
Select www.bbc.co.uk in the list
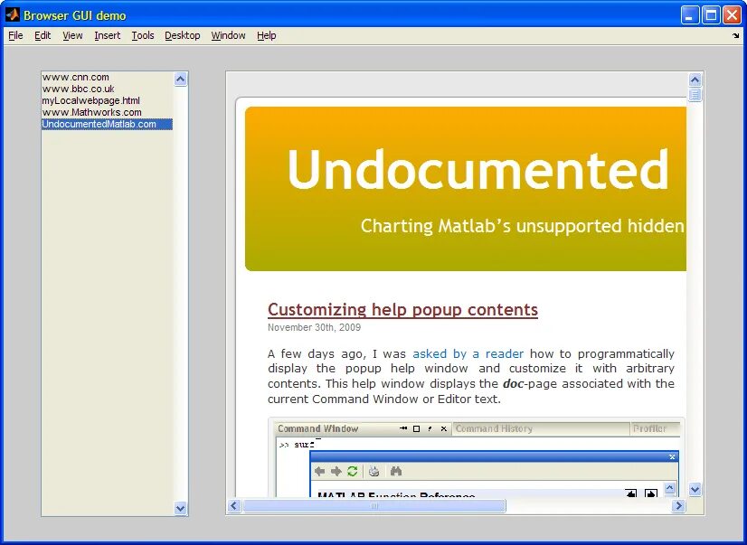pos(107,89)
